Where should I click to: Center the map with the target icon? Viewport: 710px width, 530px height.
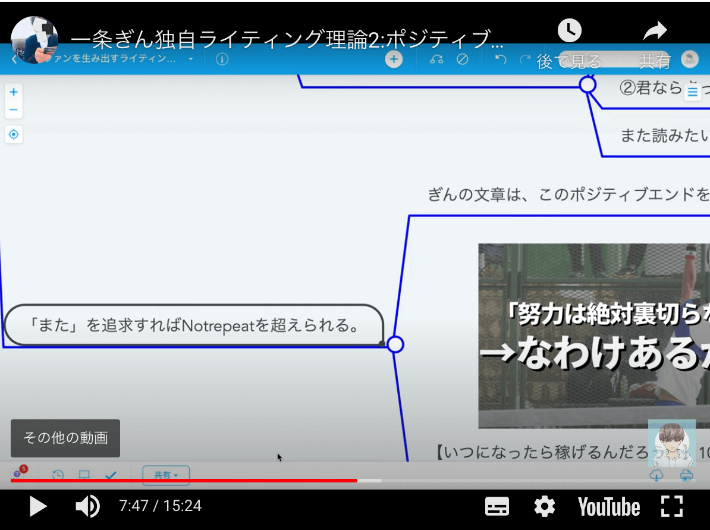pos(14,134)
